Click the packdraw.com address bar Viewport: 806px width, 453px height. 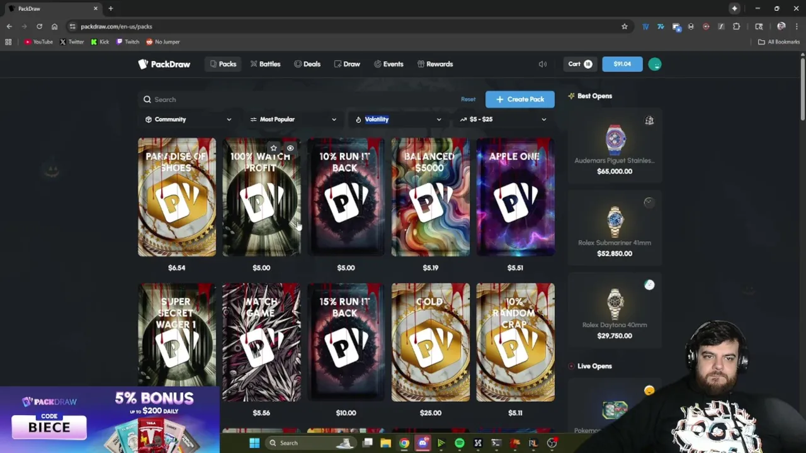346,26
